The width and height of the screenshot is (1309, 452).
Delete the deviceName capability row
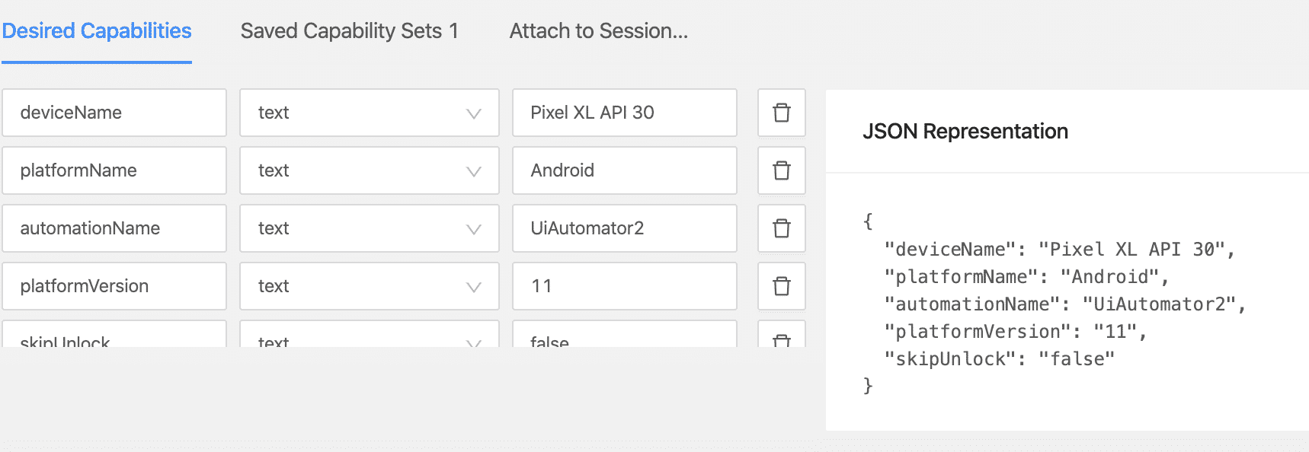[782, 113]
